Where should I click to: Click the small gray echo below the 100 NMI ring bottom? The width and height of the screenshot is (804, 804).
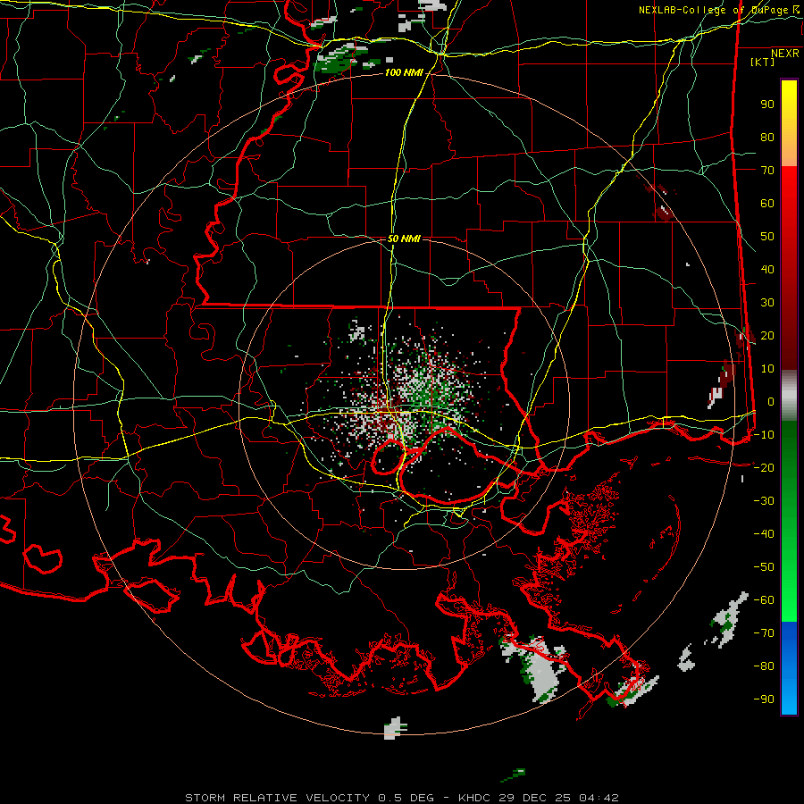[x=395, y=727]
